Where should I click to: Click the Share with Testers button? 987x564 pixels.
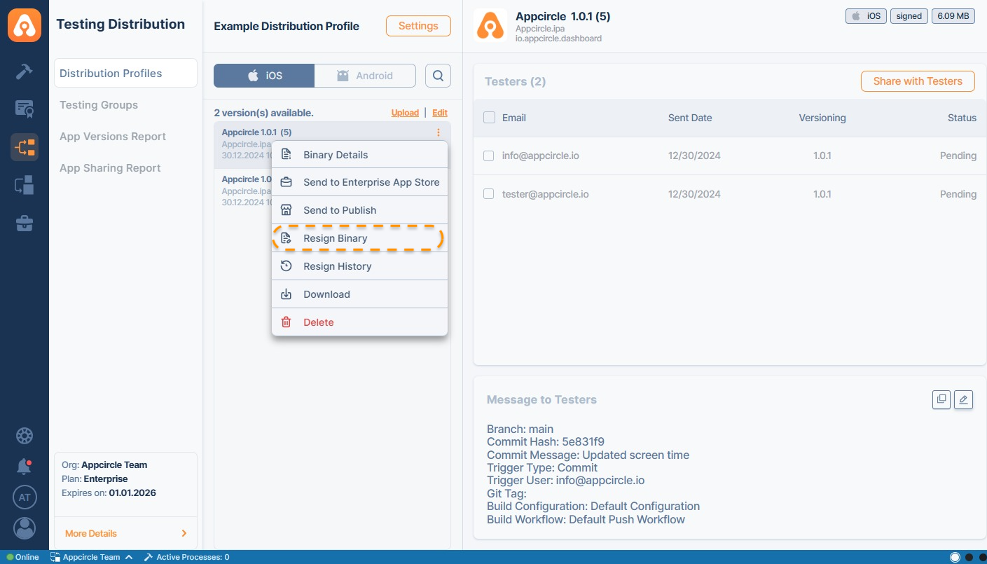click(x=917, y=81)
